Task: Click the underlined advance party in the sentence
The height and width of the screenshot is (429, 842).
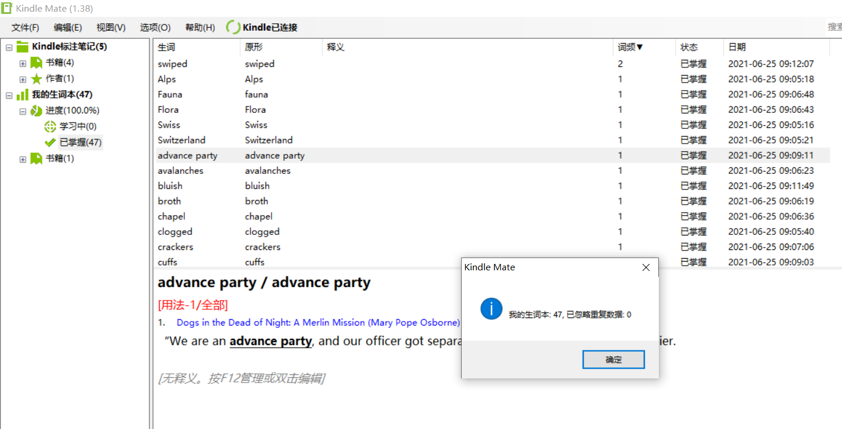Action: 271,341
